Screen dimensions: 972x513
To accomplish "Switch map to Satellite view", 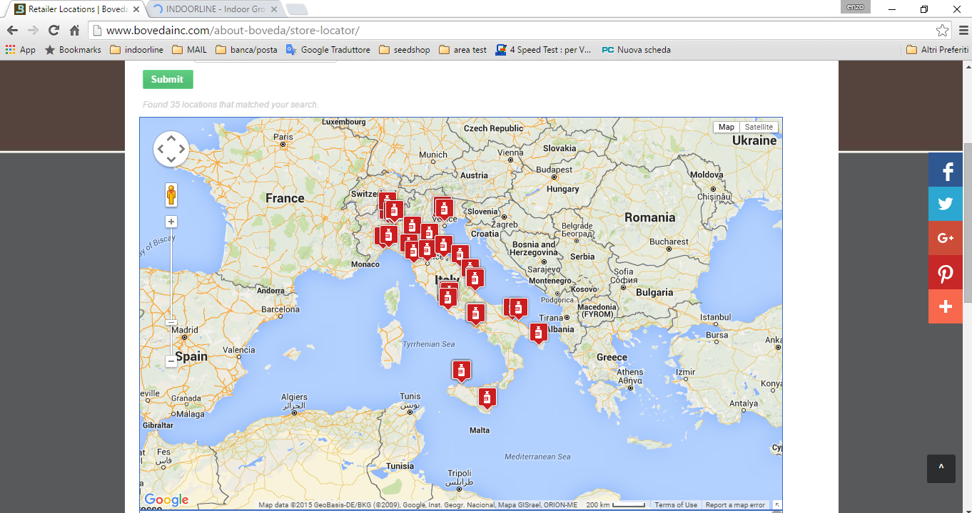I will pos(758,127).
